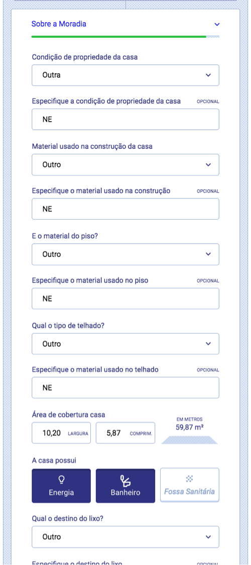The image size is (251, 565).
Task: Open the Condição de propriedade da casa dropdown
Action: pyautogui.click(x=125, y=75)
